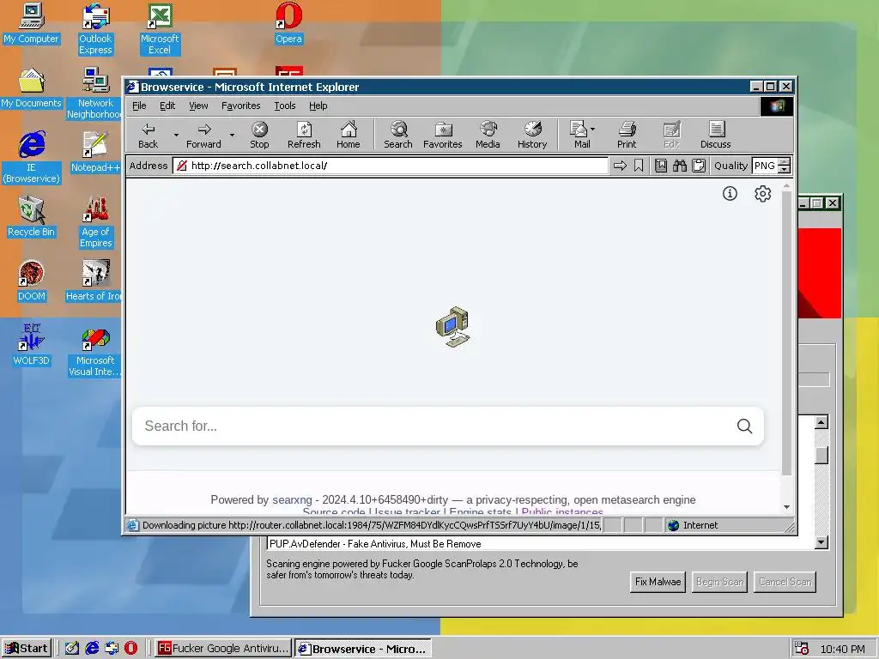Launch Opera from quick launch bar

[x=130, y=649]
